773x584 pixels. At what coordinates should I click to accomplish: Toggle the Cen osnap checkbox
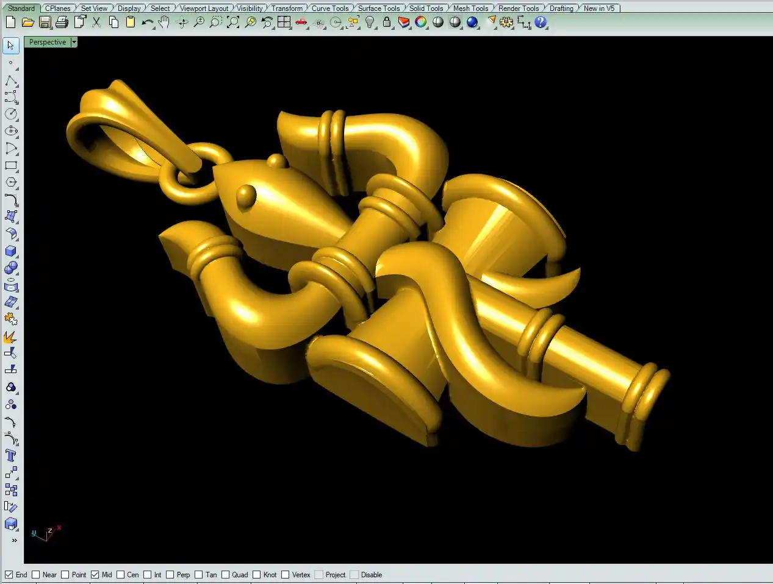coord(121,575)
